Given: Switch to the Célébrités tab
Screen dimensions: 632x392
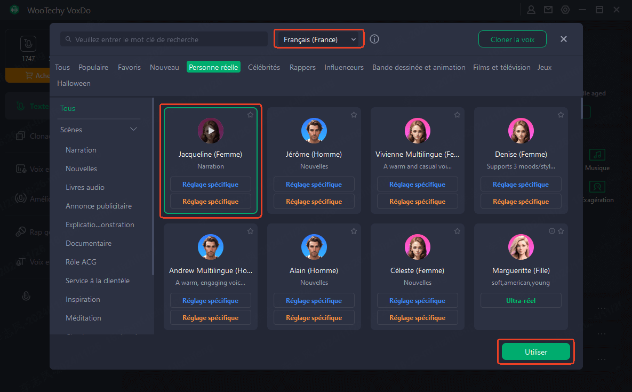Looking at the screenshot, I should click(264, 67).
